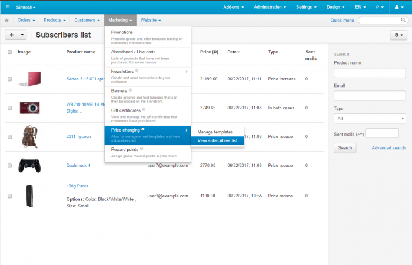Click price 21199.60 cell
Image resolution: width=412 pixels, height=265 pixels.
208,79
